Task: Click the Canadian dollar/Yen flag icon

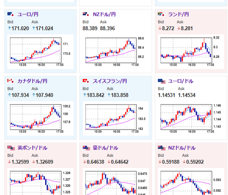Action: point(10,81)
